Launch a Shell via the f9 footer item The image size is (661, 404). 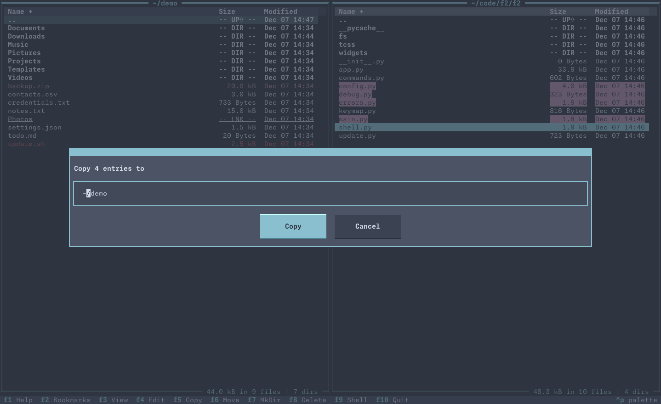click(351, 400)
